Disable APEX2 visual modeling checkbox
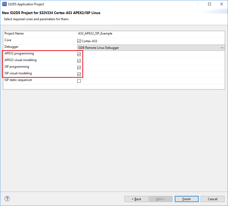Screen dimensions: 228x206 pos(79,61)
